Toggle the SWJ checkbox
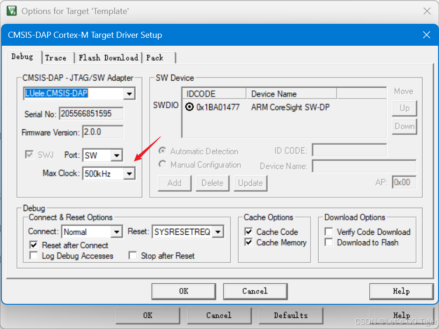This screenshot has height=329, width=439. coord(29,154)
